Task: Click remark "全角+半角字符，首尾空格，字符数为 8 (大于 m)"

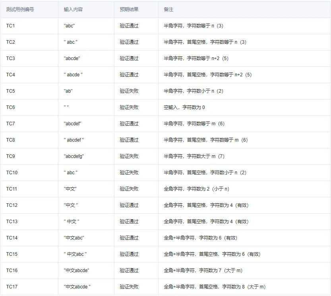Action: (x=215, y=287)
